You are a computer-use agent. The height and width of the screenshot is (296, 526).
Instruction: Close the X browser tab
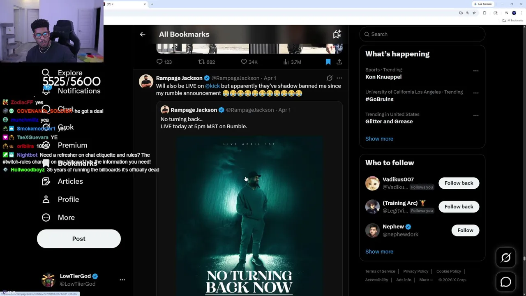point(144,4)
